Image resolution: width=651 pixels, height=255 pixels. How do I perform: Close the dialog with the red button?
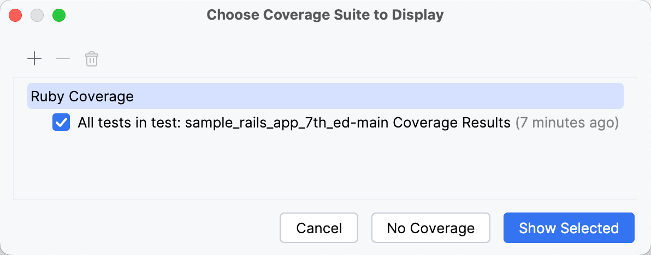(15, 15)
